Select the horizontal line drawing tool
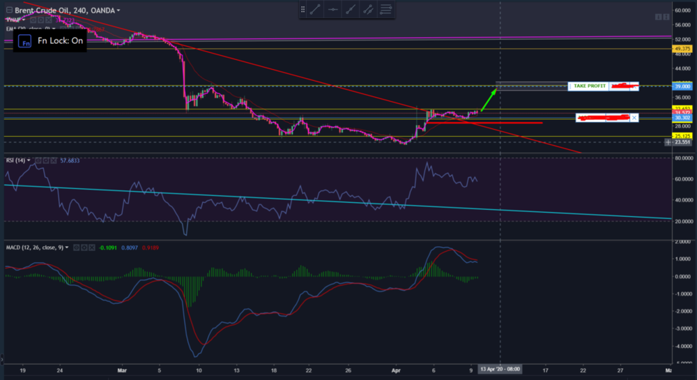Viewport: 697px width, 380px height. coord(333,9)
